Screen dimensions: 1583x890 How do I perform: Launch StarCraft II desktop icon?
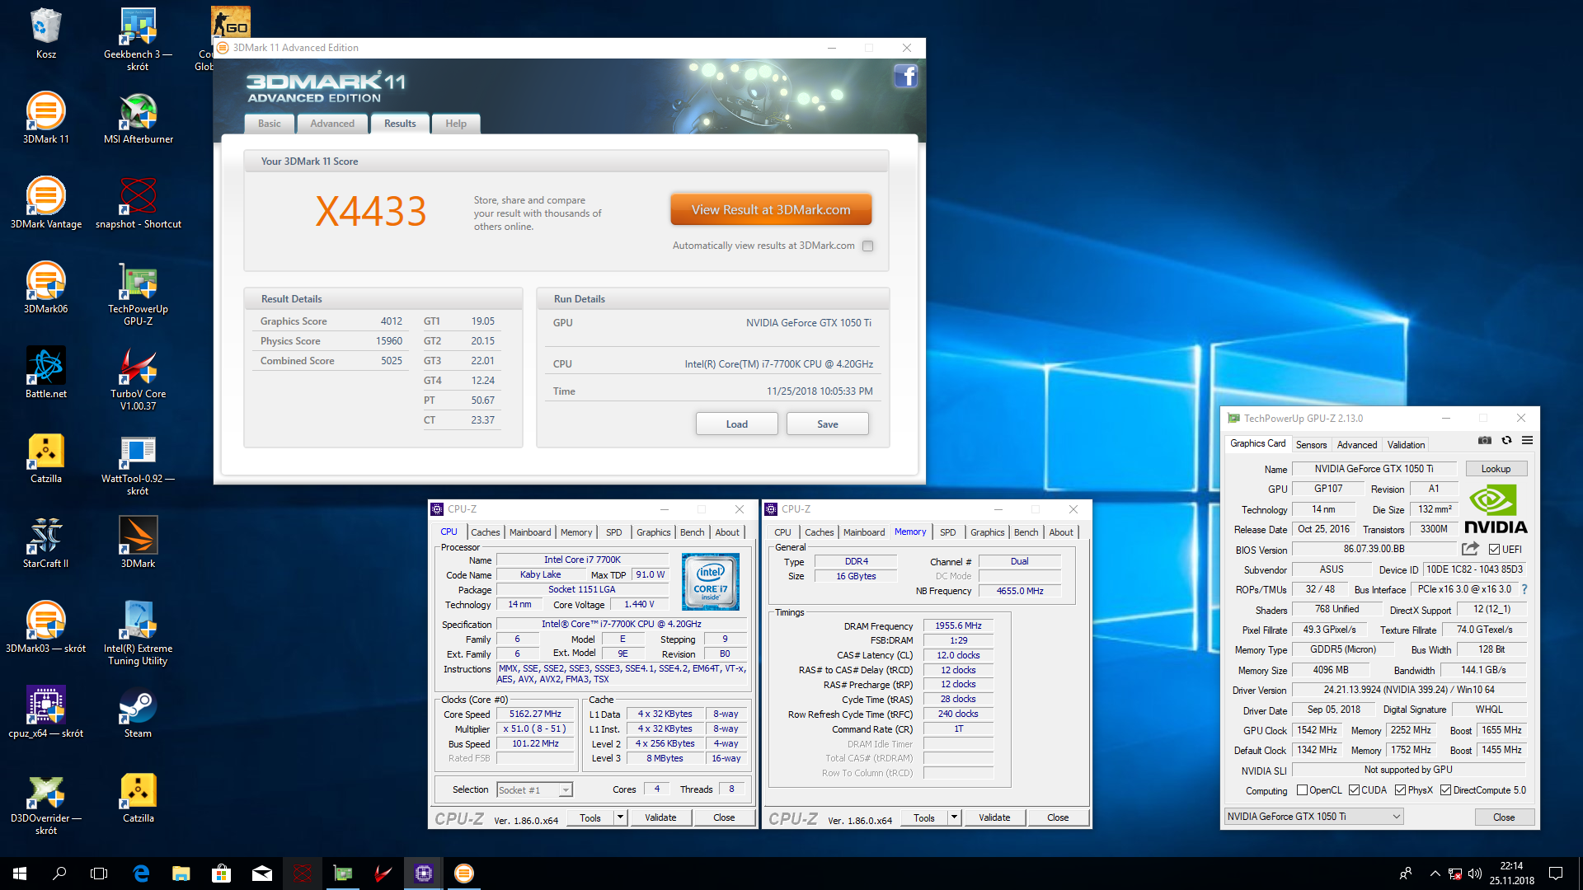point(46,542)
